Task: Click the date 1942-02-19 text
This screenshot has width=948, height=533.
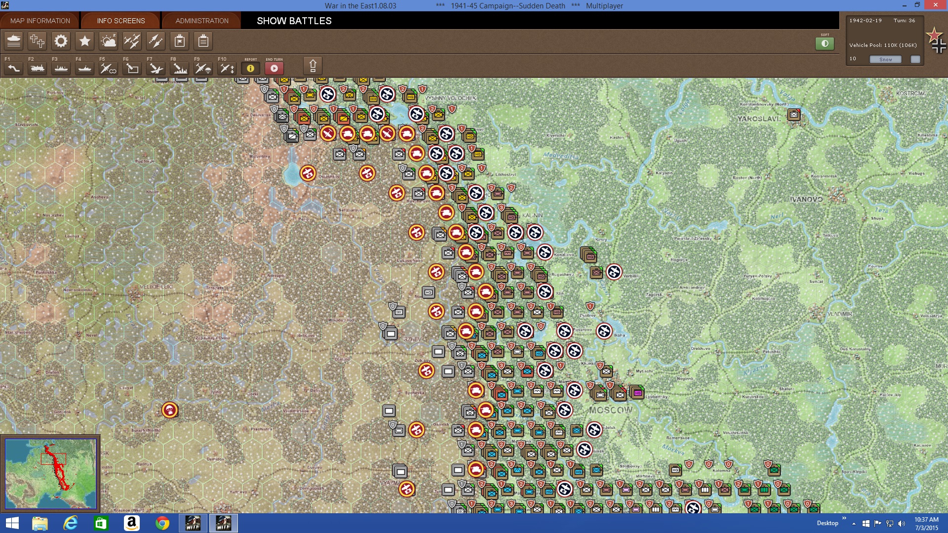Action: (x=866, y=21)
